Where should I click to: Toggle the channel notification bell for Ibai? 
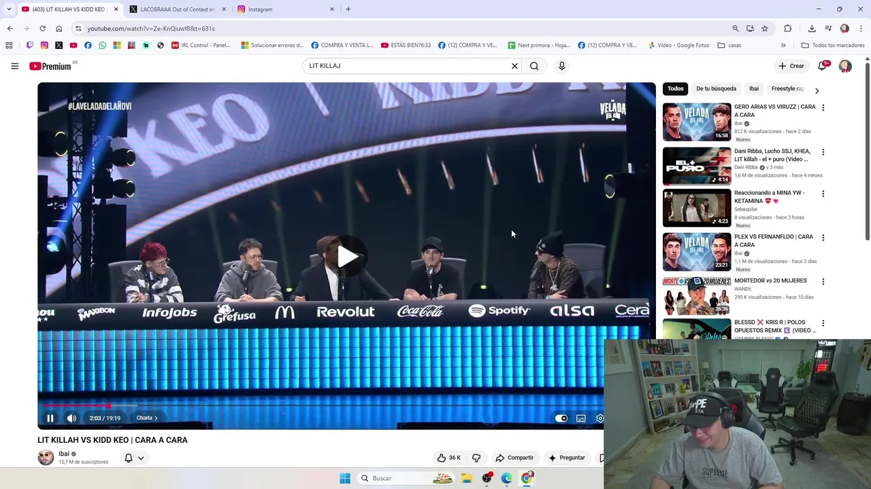tap(128, 458)
